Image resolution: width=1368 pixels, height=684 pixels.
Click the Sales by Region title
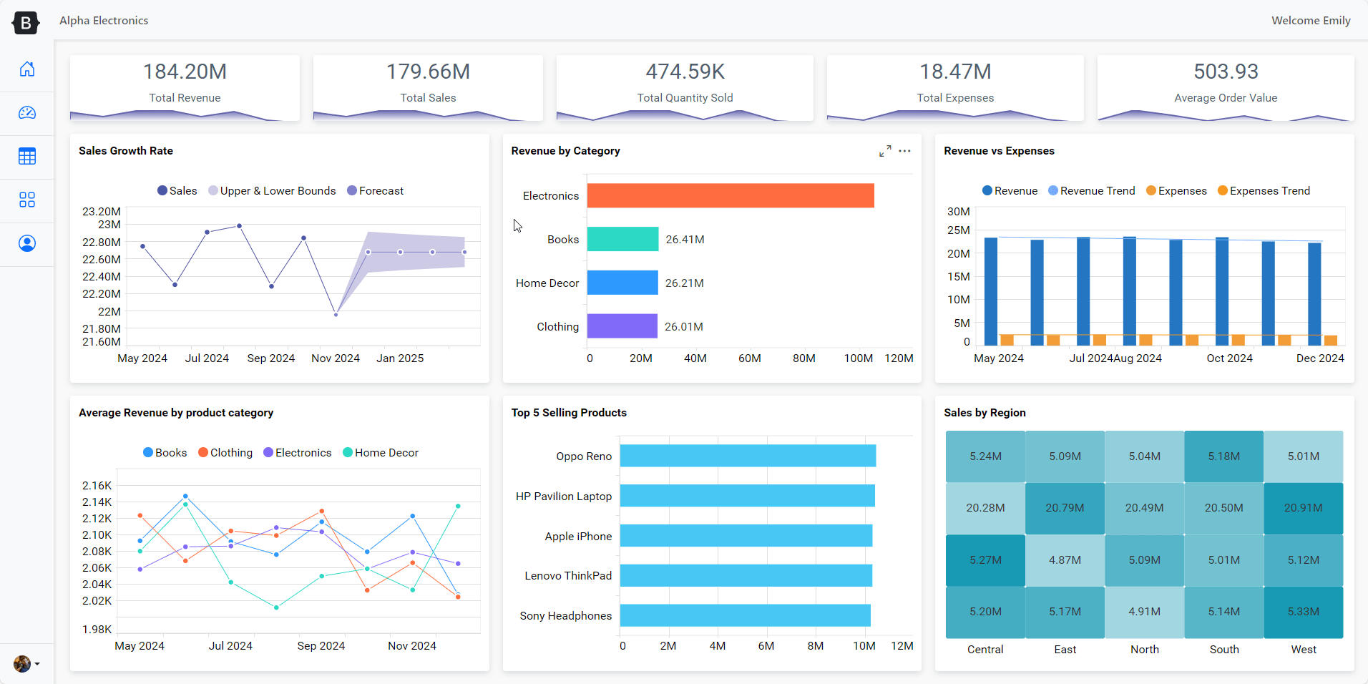point(985,413)
